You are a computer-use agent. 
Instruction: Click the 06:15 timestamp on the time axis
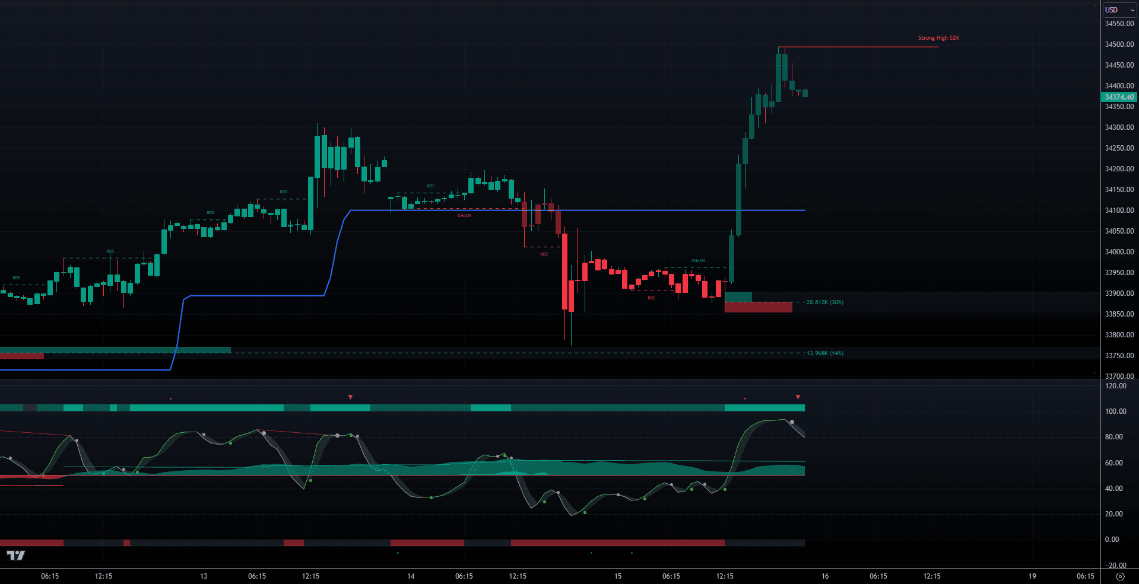click(x=50, y=576)
